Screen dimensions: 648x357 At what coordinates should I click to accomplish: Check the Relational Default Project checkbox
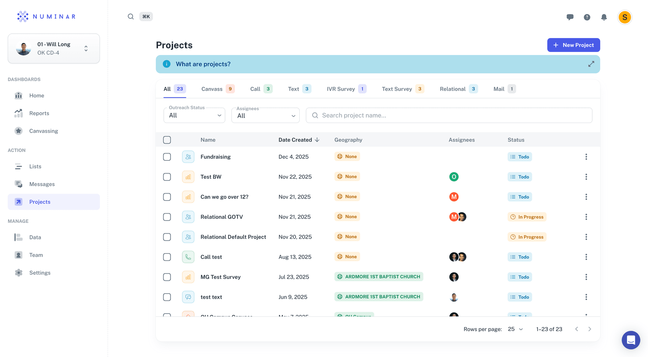pos(167,237)
